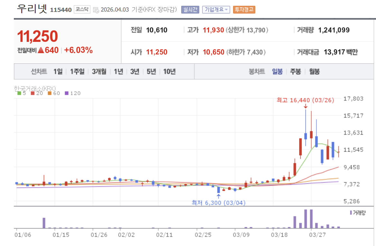This screenshot has height=246, width=376.
Task: Click the red up-triangle next to 640
Action: [41, 50]
